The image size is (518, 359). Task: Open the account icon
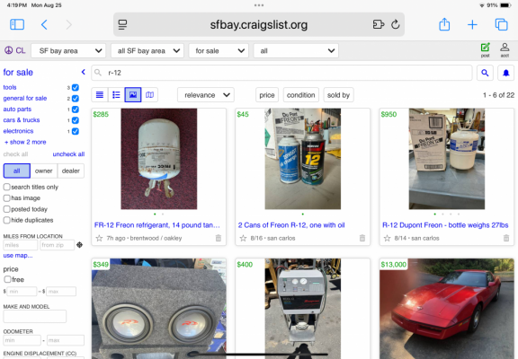point(505,50)
